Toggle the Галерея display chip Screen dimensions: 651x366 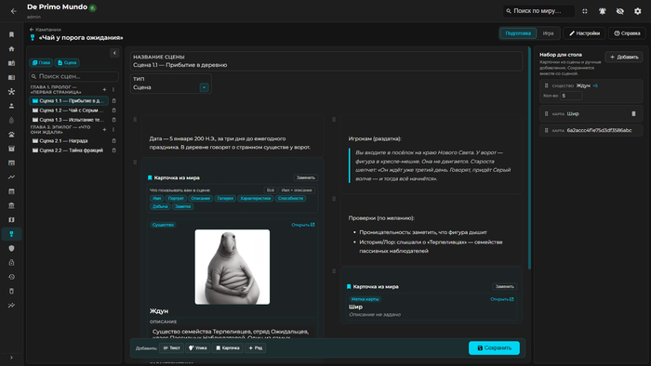pos(225,199)
